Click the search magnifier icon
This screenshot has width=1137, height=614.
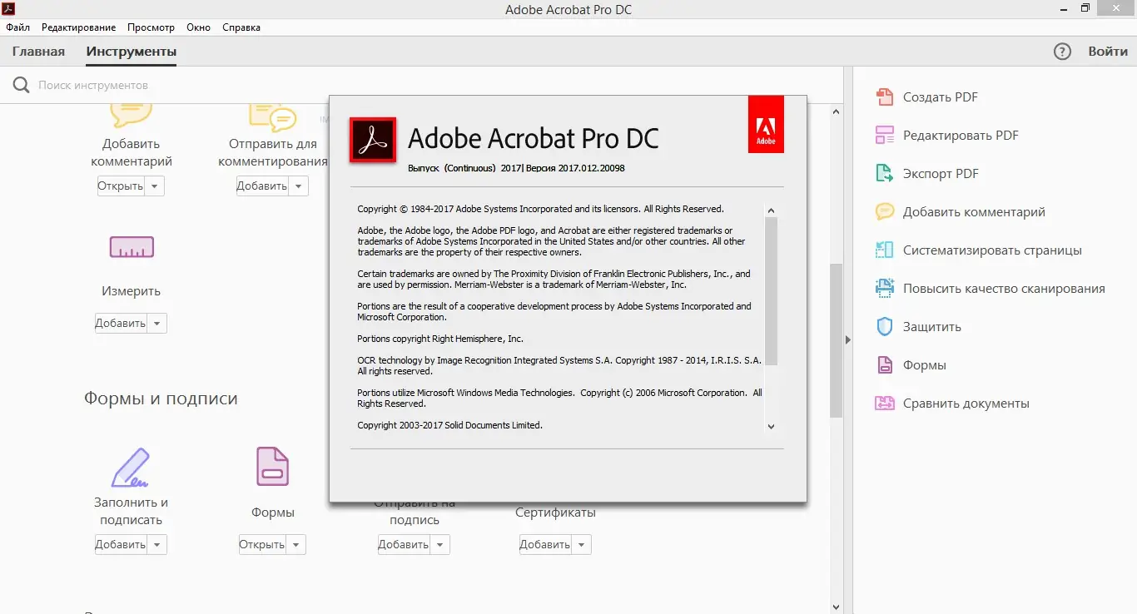pyautogui.click(x=21, y=85)
